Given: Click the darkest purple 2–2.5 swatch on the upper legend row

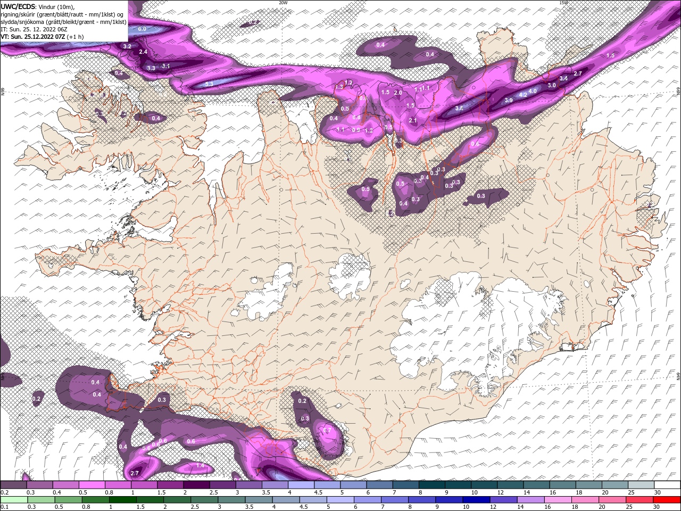Looking at the screenshot, I should [x=196, y=485].
